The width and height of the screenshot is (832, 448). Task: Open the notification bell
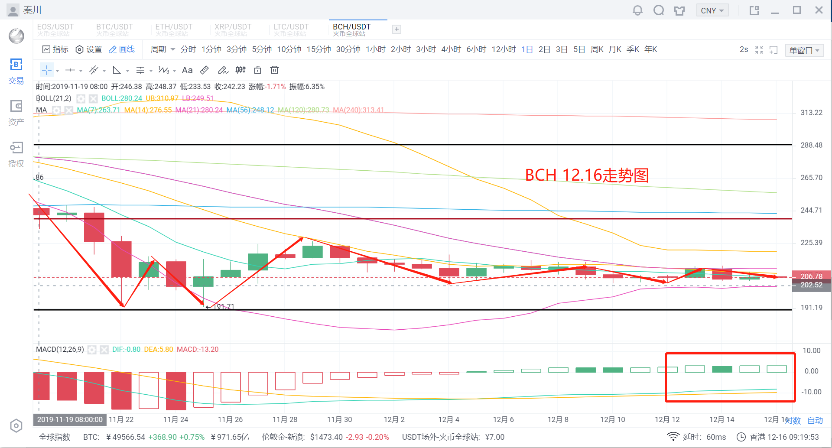coord(637,10)
